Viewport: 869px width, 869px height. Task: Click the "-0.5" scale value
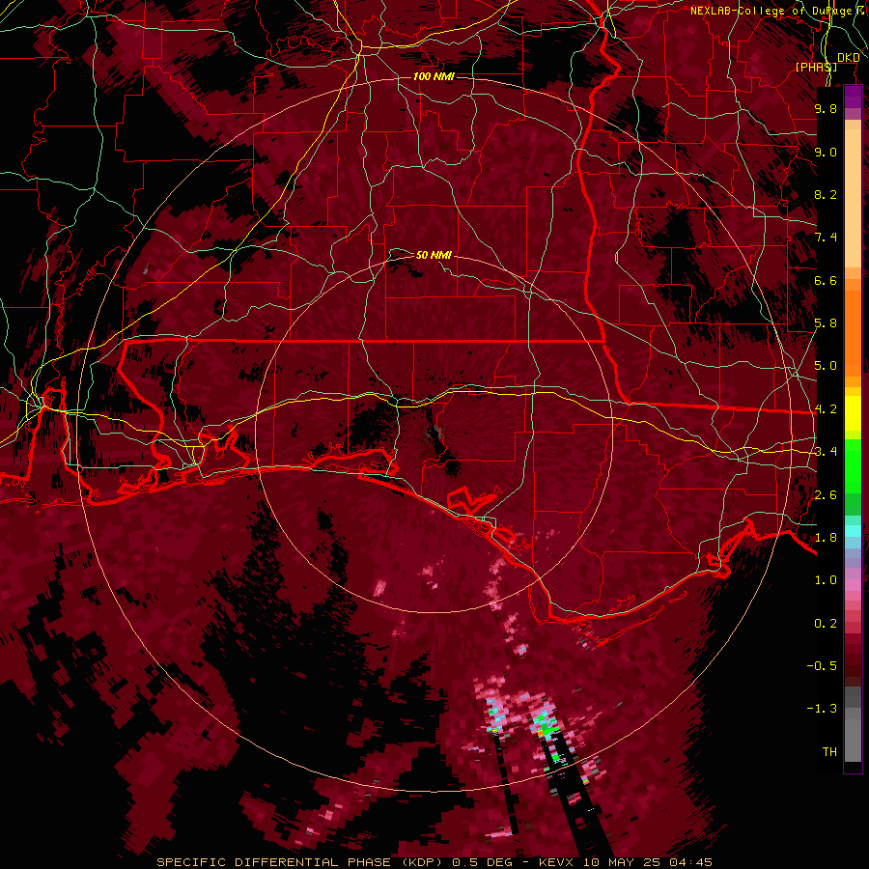822,666
